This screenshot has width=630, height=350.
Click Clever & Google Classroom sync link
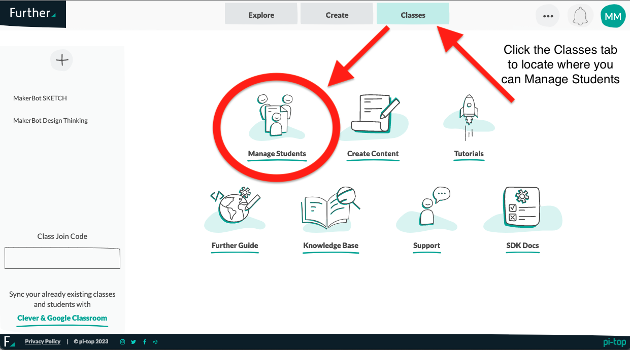(62, 318)
